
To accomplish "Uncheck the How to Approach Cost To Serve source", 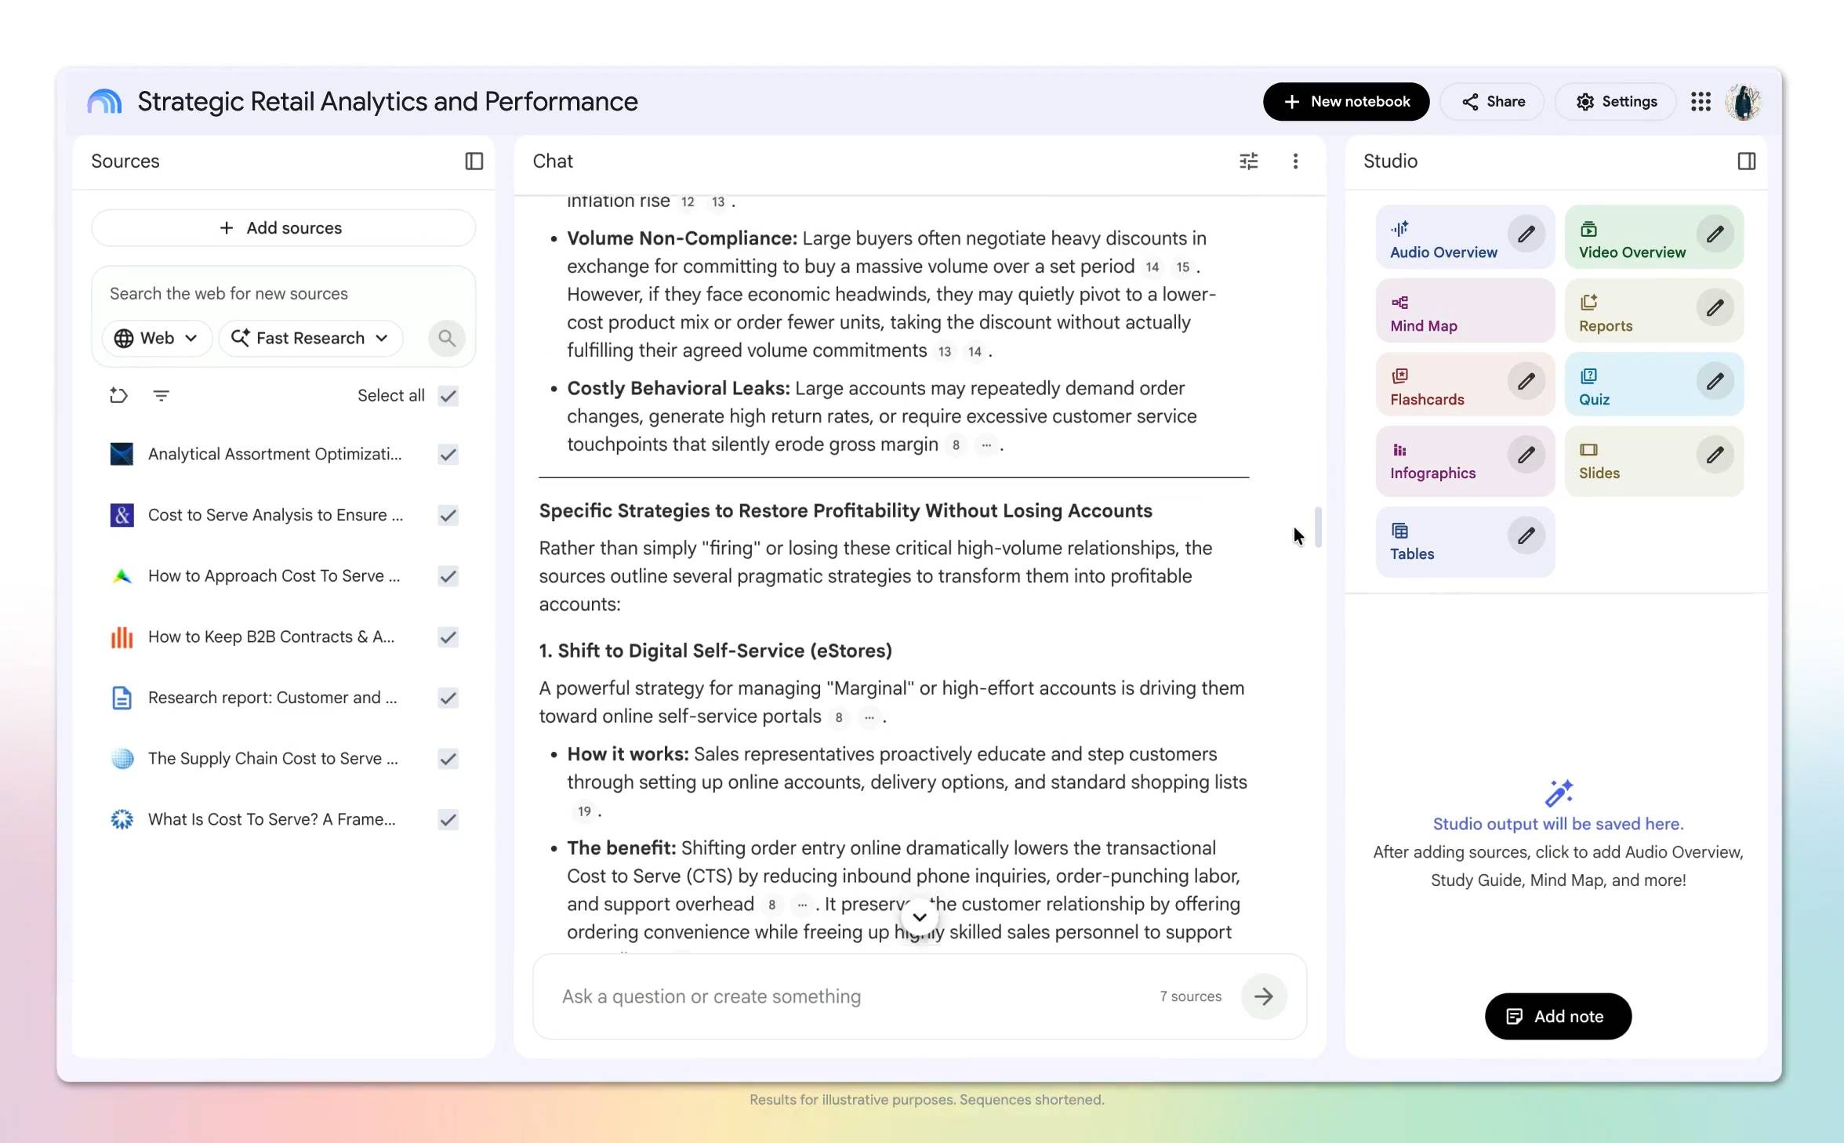I will pyautogui.click(x=448, y=576).
